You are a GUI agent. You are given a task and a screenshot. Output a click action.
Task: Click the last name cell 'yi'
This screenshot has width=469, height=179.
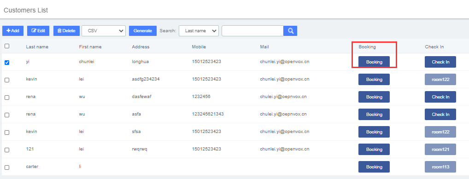[x=28, y=62]
